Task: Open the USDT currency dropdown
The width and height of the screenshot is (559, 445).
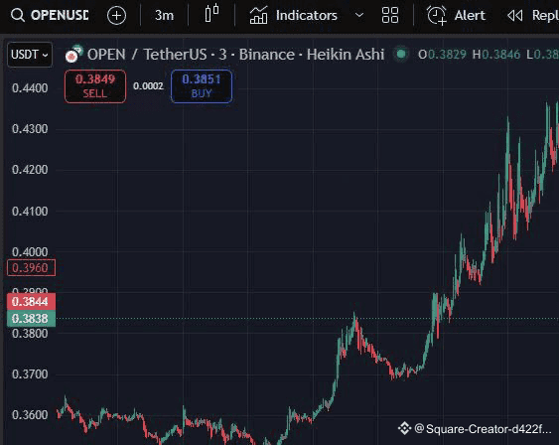Action: (30, 55)
